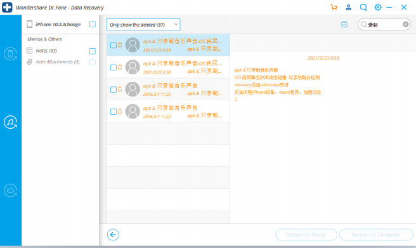Select Notes (93) in the sidebar
This screenshot has height=248, width=416.
46,51
